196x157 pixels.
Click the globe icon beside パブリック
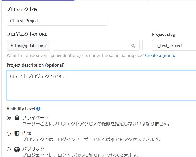tap(17, 149)
